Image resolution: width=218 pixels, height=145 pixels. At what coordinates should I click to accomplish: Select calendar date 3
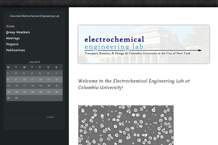click(x=24, y=73)
